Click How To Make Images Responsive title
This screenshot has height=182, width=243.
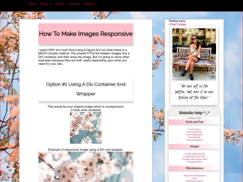pyautogui.click(x=85, y=34)
